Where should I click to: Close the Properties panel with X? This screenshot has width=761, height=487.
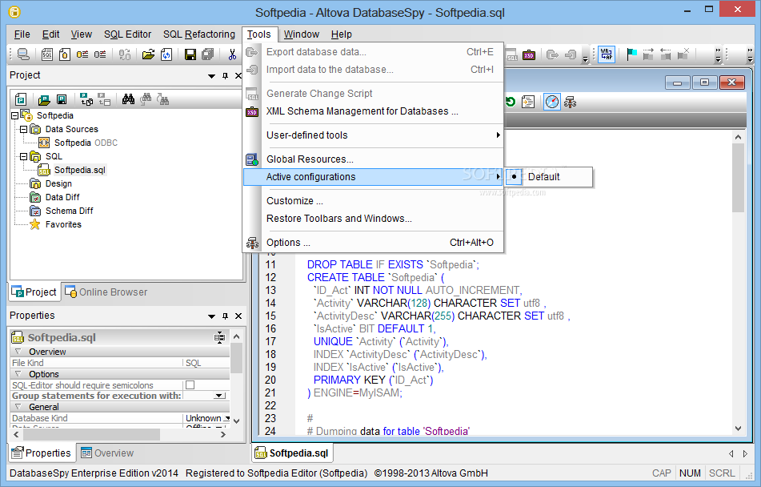(238, 316)
